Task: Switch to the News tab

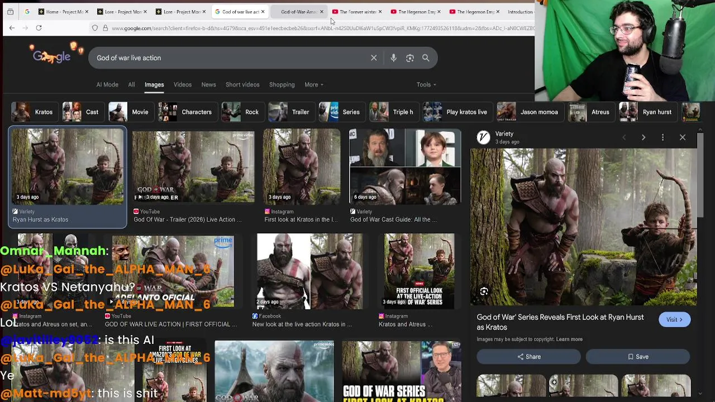Action: (208, 85)
